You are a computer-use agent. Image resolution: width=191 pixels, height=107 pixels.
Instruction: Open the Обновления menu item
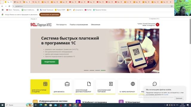95,25
